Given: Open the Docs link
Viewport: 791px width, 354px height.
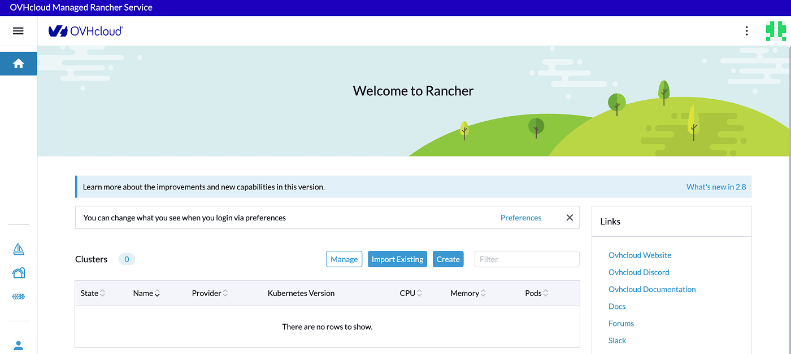Looking at the screenshot, I should tap(617, 307).
